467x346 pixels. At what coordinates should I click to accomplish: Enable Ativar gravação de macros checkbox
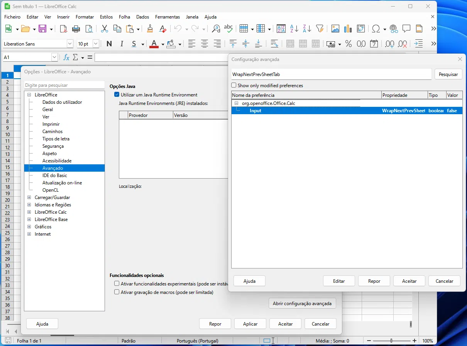tap(117, 292)
